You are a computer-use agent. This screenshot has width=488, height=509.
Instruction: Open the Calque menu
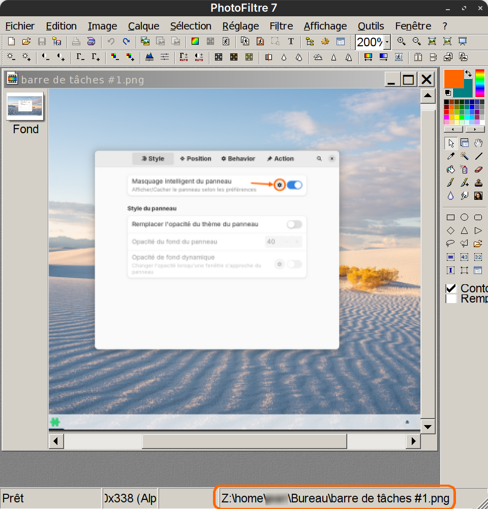click(x=143, y=26)
